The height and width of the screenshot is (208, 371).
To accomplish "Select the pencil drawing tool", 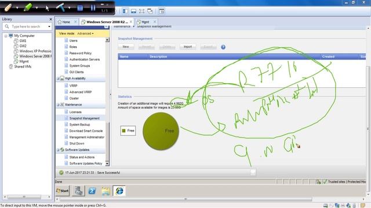I will 8,8.
